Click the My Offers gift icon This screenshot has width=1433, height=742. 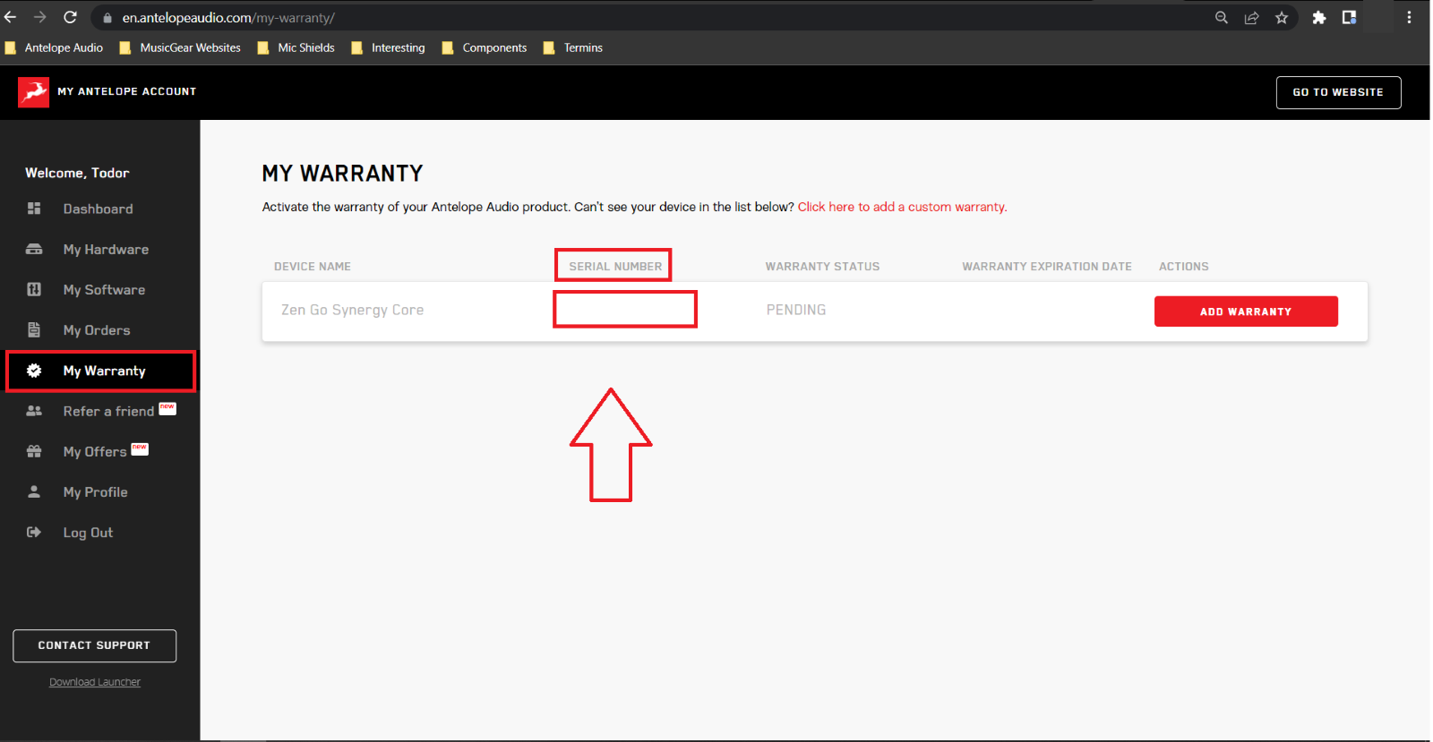coord(34,451)
